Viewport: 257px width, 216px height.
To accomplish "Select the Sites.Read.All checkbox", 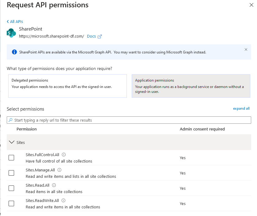I will click(x=11, y=188).
